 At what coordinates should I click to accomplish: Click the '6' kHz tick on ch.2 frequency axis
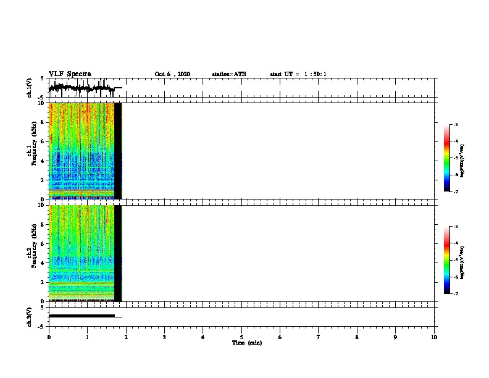[x=43, y=243]
